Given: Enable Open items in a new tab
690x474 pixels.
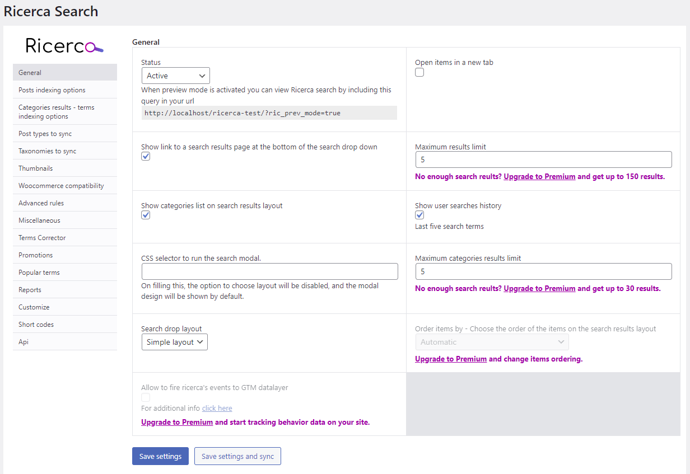Looking at the screenshot, I should click(x=419, y=73).
